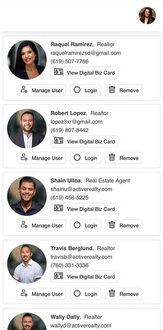The width and height of the screenshot is (163, 330).
Task: Click the user-gear icon for Travis Berglund
Action: [24, 293]
